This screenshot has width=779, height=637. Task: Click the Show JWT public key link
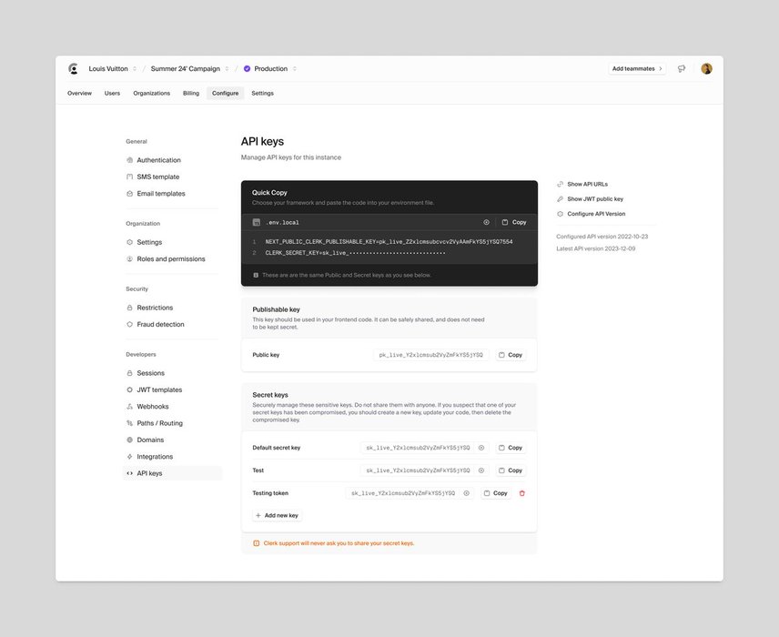[x=595, y=198]
